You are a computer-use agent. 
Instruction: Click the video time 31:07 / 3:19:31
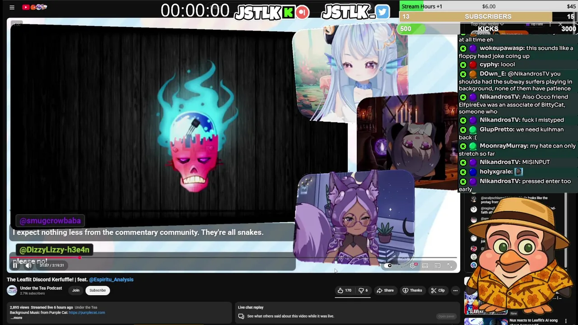coord(51,265)
